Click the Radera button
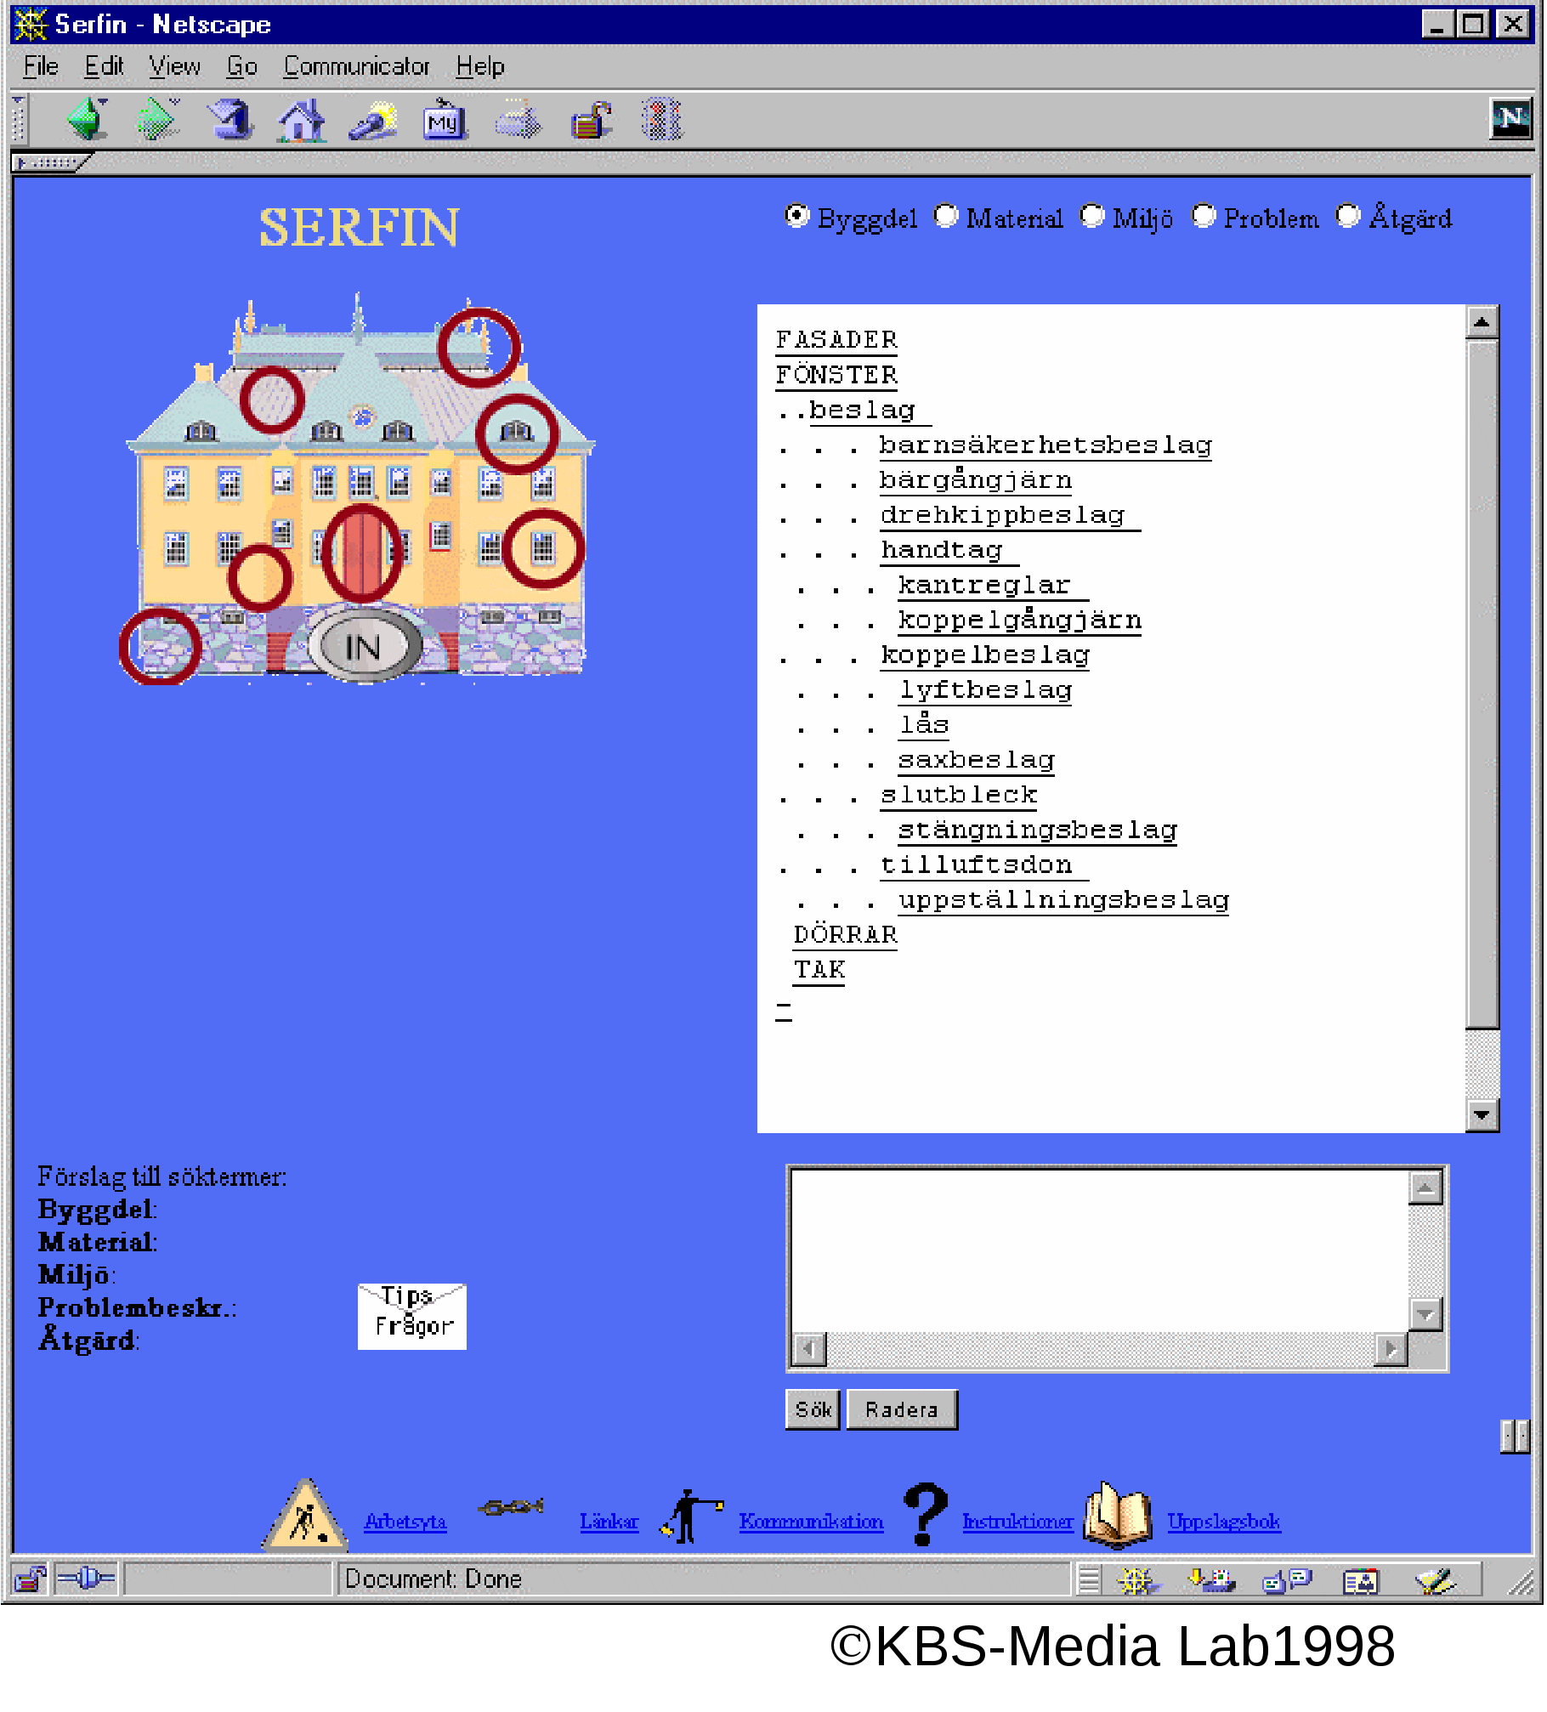The image size is (1547, 1712). (x=902, y=1410)
